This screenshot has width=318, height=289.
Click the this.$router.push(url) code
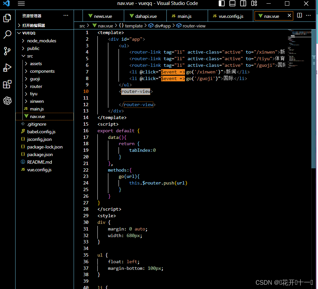click(x=158, y=183)
